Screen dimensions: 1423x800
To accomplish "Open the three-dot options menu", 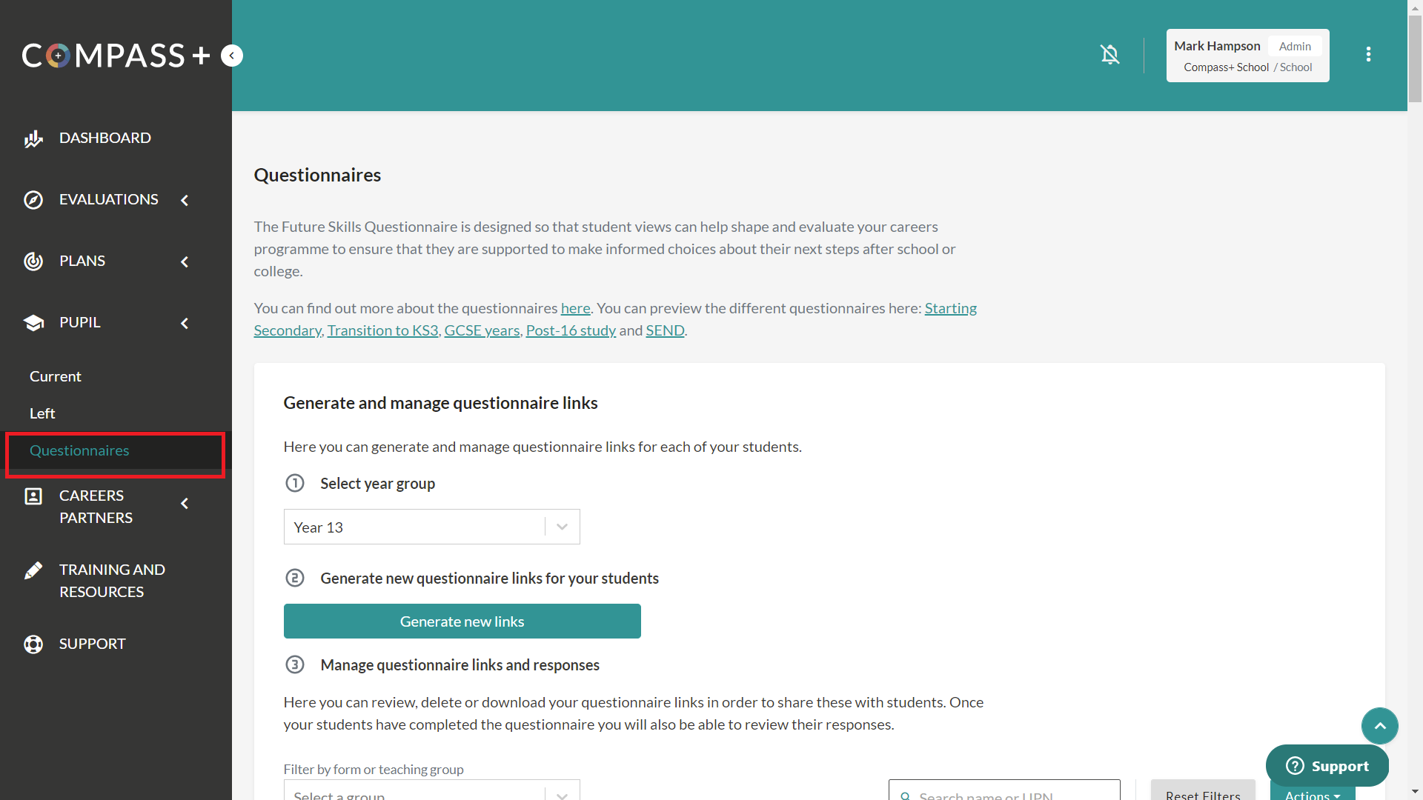I will coord(1368,55).
